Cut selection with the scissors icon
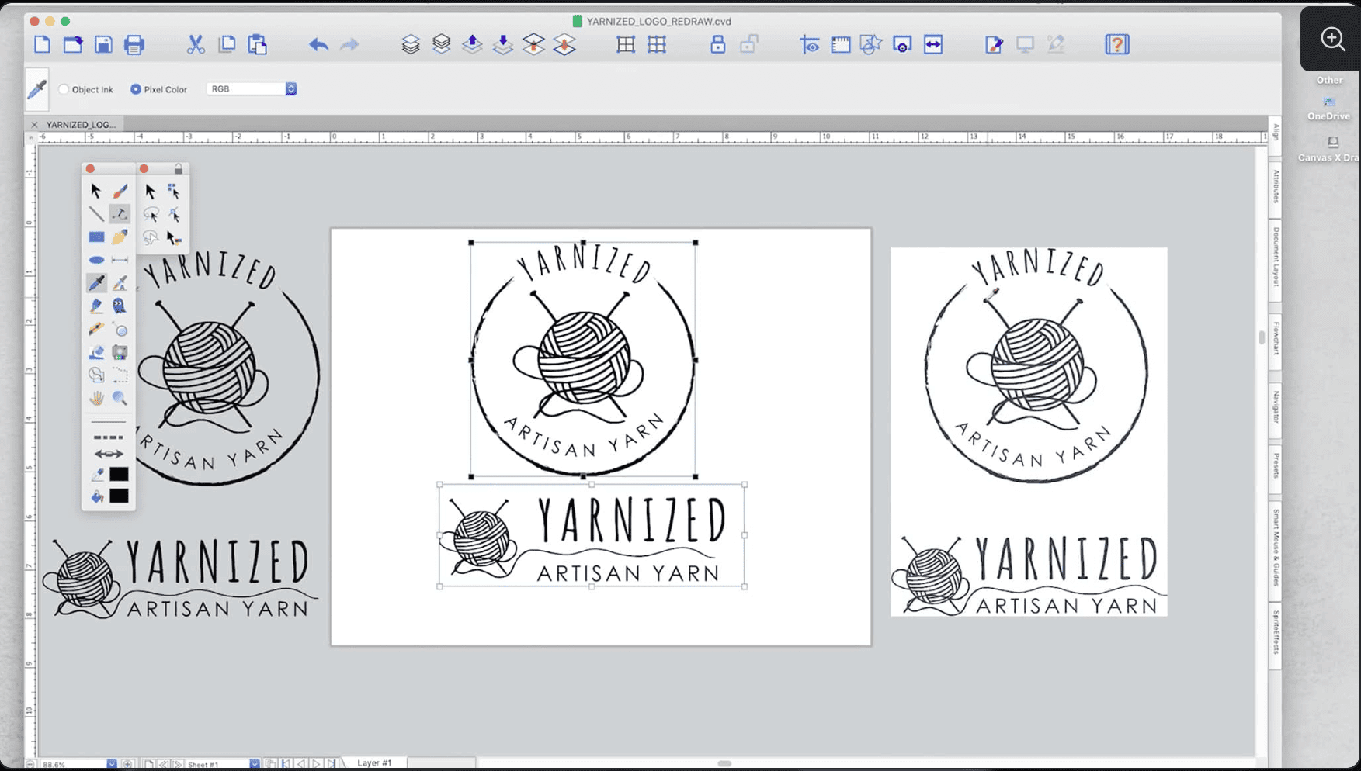This screenshot has width=1361, height=771. point(196,44)
